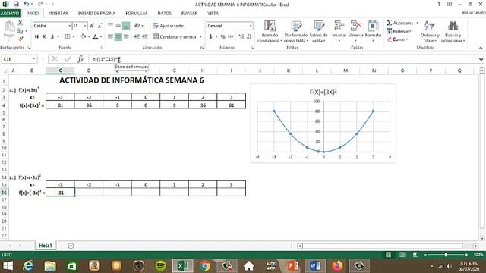Toggle align left
Image resolution: width=486 pixels, height=273 pixels.
click(x=110, y=37)
